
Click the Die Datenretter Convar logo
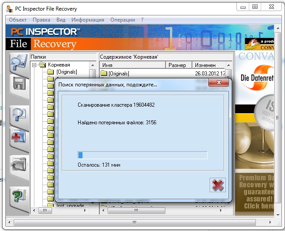pyautogui.click(x=257, y=78)
